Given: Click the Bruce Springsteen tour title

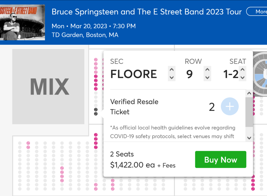Looking at the screenshot, I should pos(147,12).
